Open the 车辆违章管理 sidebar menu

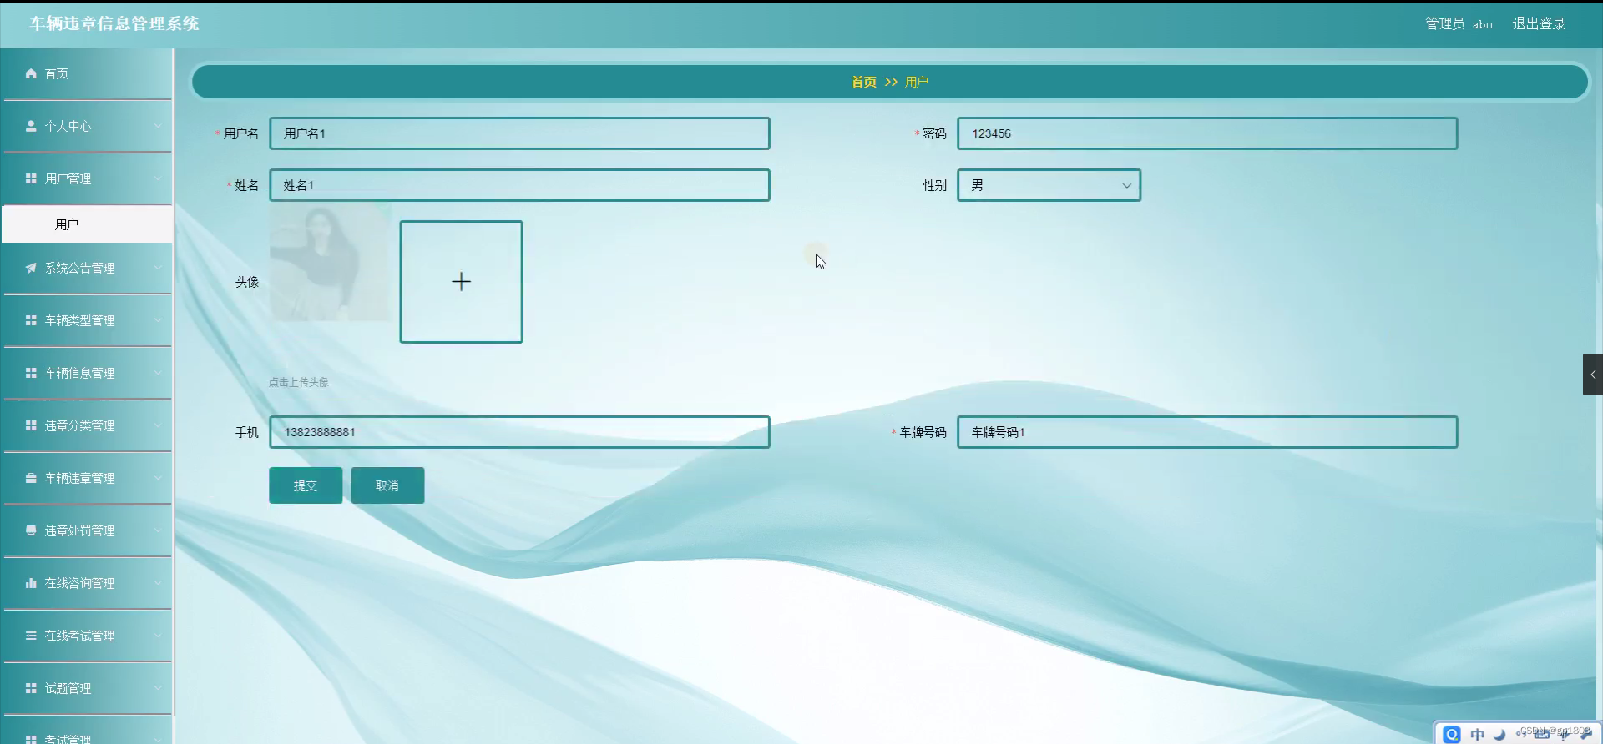(x=87, y=478)
